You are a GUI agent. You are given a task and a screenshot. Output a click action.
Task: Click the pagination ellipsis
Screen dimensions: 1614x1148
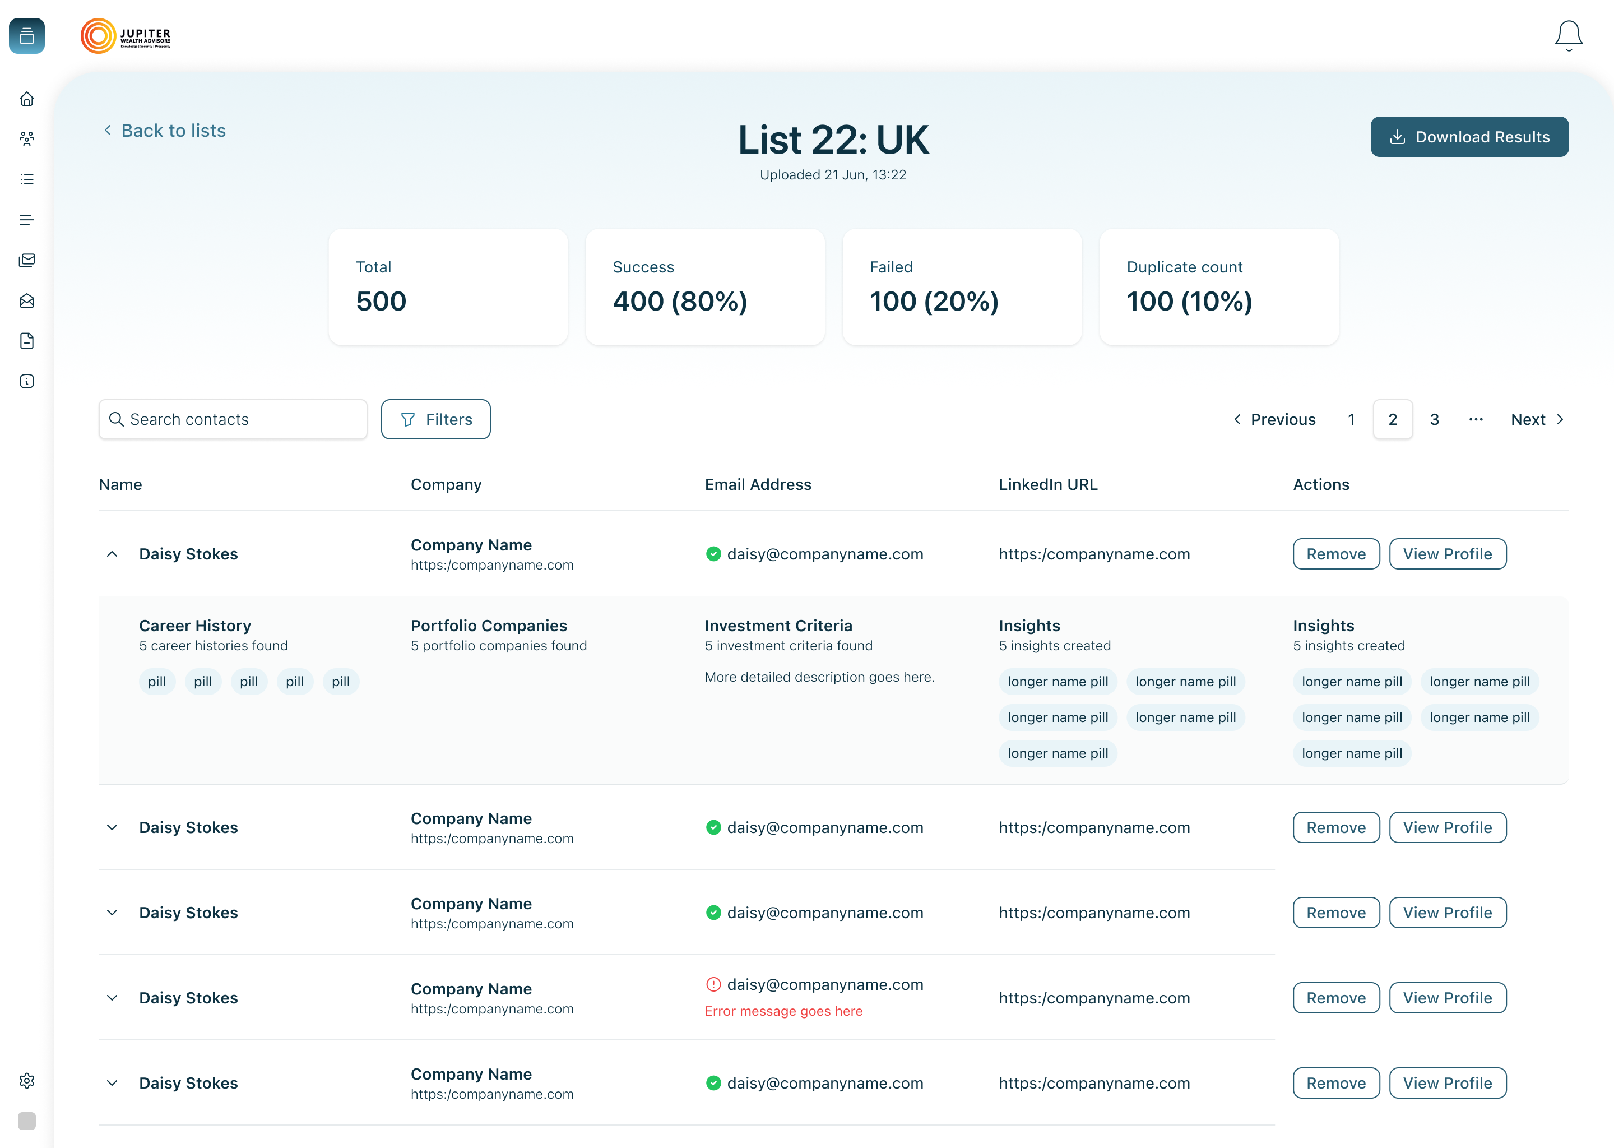click(x=1476, y=419)
